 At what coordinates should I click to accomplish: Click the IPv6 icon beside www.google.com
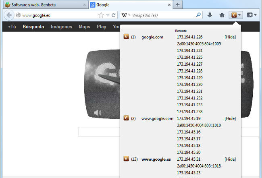[x=126, y=118]
